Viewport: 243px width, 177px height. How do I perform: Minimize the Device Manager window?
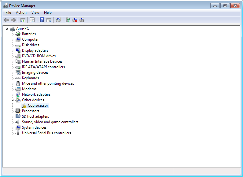215,6
